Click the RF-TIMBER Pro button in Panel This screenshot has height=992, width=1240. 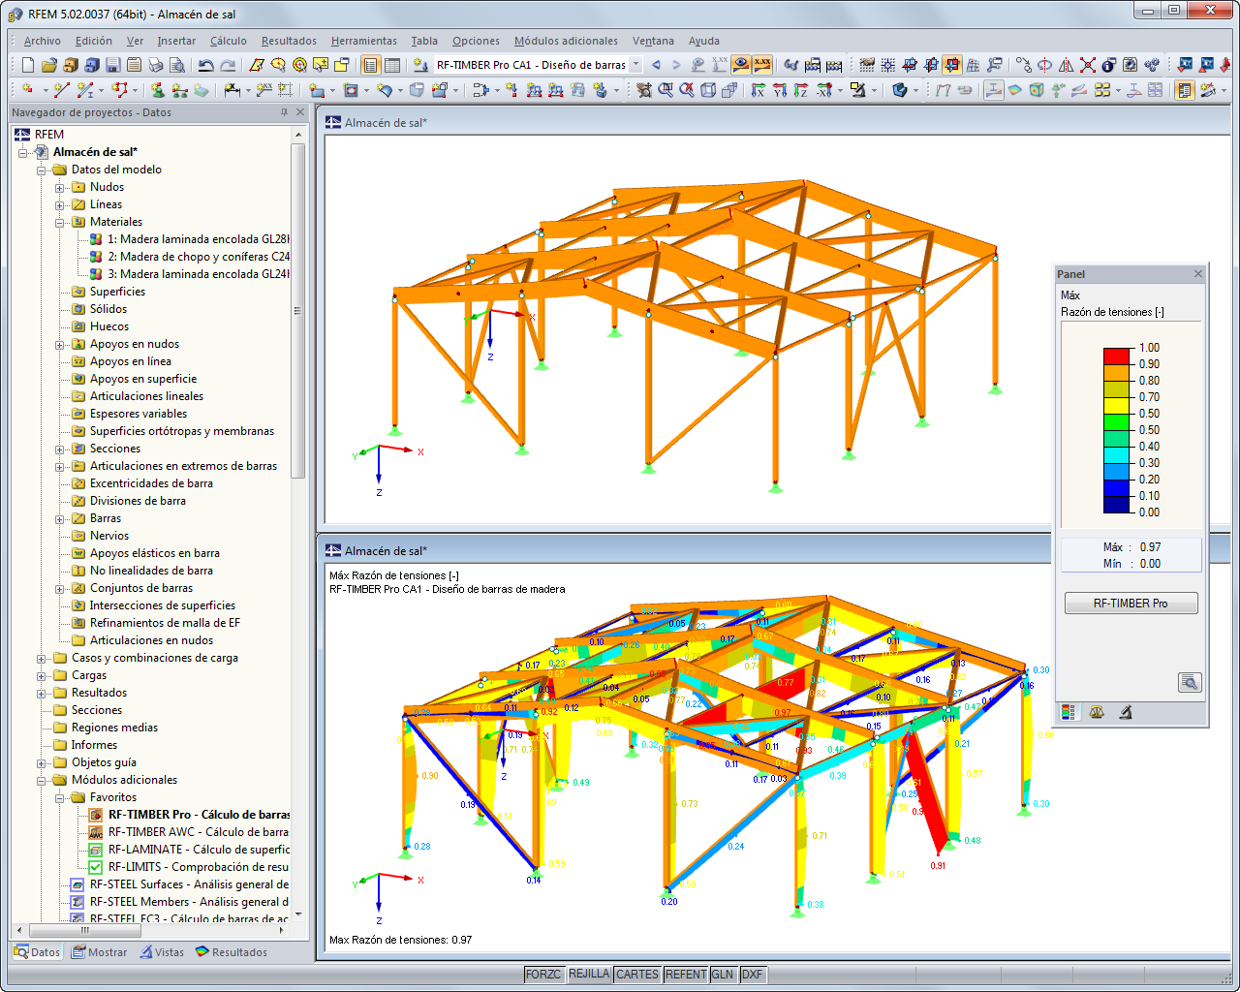point(1131,603)
